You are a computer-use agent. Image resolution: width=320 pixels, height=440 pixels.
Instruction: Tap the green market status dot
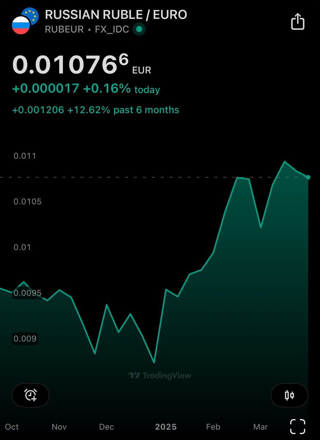[139, 29]
